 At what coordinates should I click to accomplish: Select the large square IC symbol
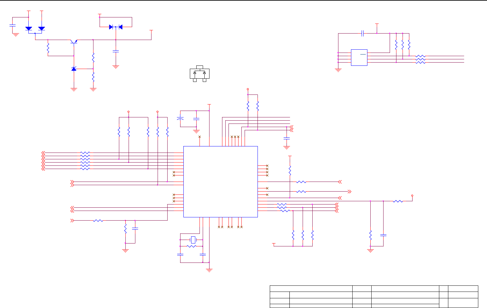click(220, 182)
